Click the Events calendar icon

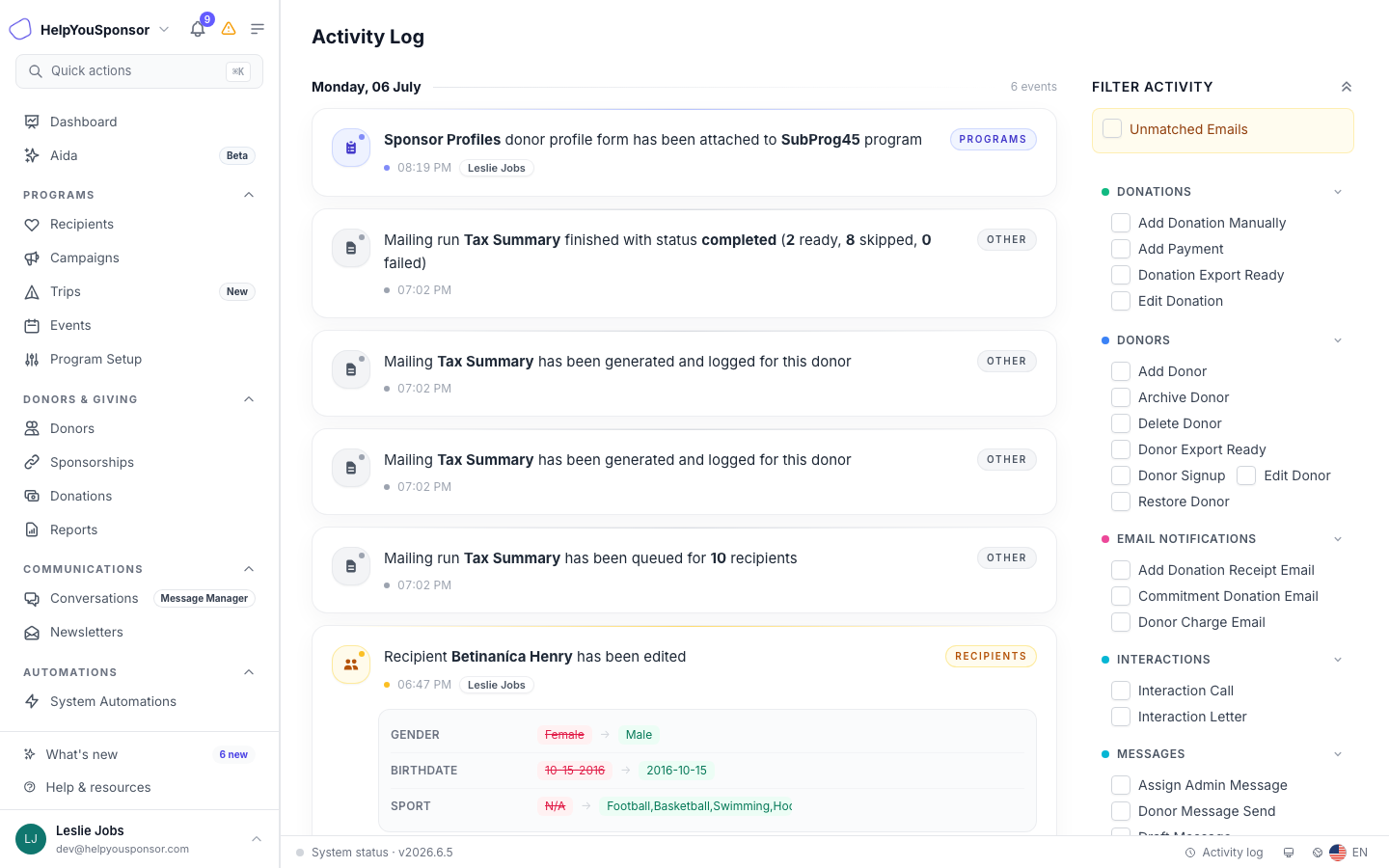32,325
